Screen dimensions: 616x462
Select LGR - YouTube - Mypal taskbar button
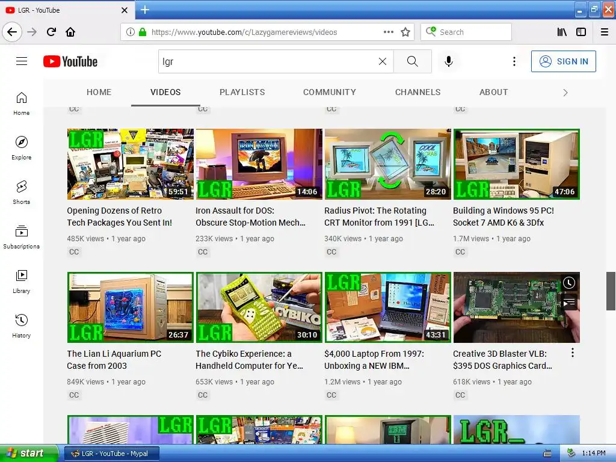111,454
